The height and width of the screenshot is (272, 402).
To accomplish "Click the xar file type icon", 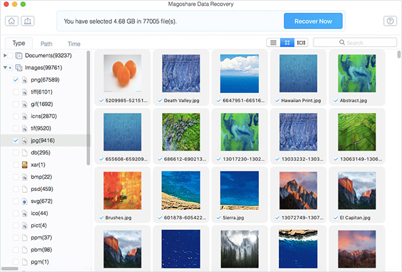I will [25, 165].
